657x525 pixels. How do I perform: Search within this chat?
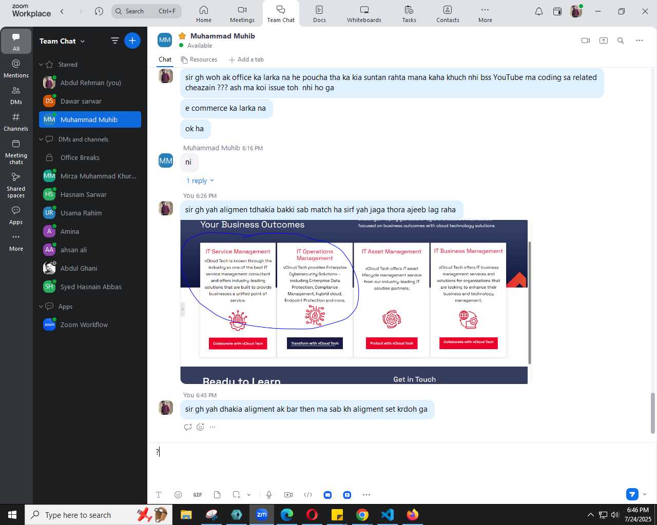[621, 41]
